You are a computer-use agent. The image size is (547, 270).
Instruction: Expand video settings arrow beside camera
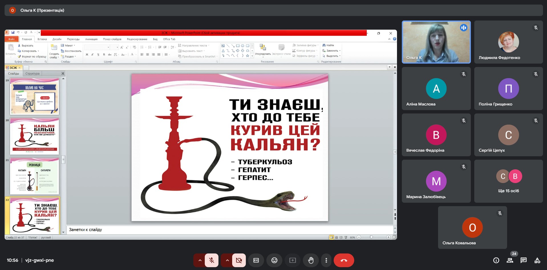[x=227, y=260]
